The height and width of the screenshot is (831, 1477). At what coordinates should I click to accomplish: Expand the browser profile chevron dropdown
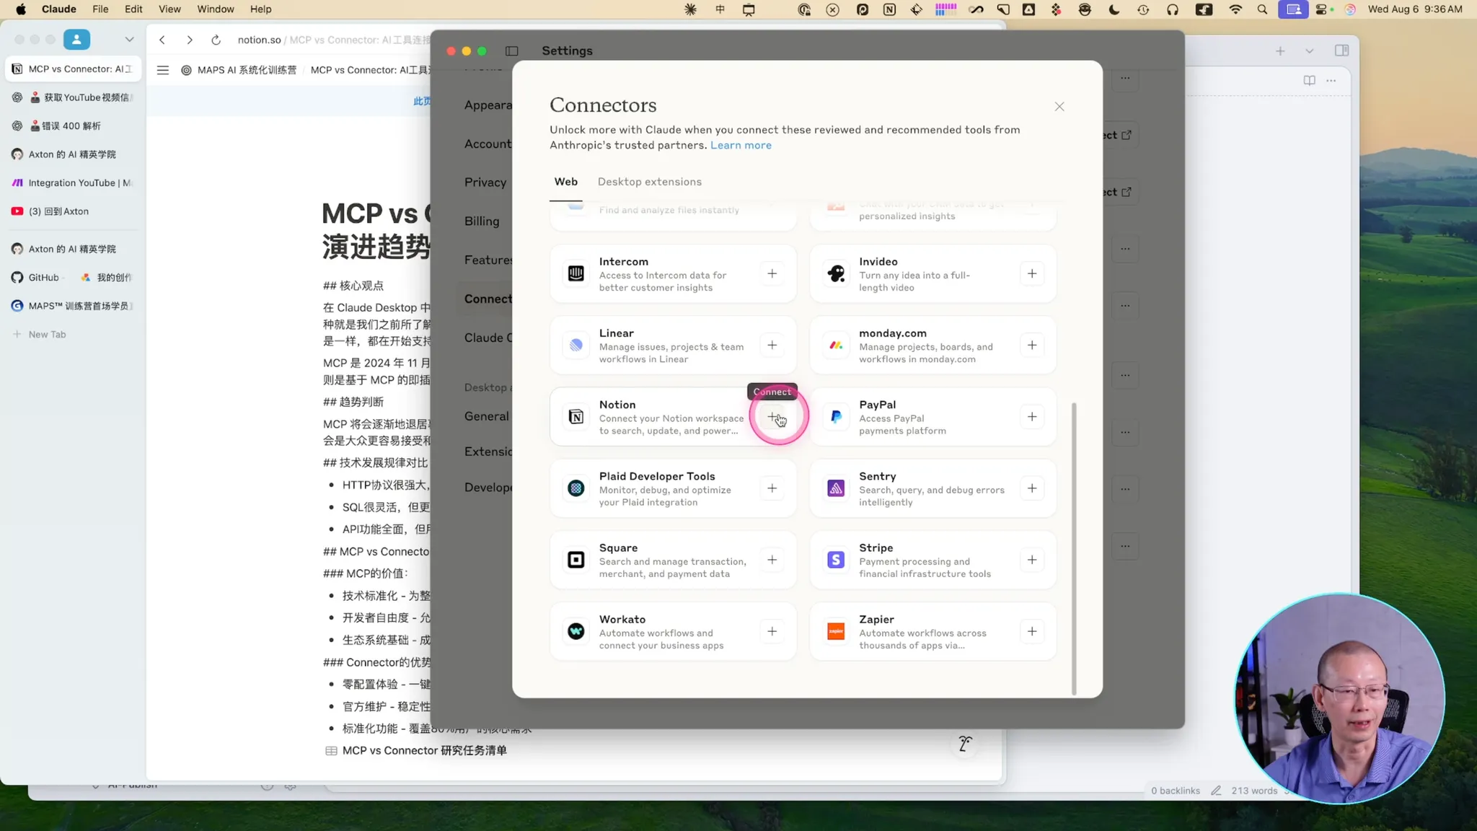[129, 40]
